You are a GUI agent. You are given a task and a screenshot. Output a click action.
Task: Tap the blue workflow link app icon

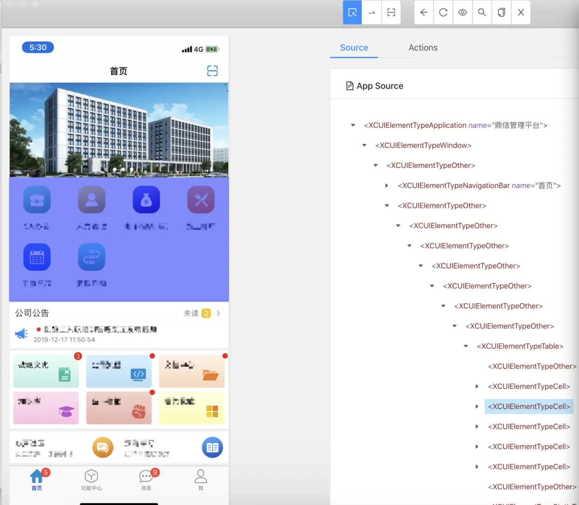pos(92,257)
